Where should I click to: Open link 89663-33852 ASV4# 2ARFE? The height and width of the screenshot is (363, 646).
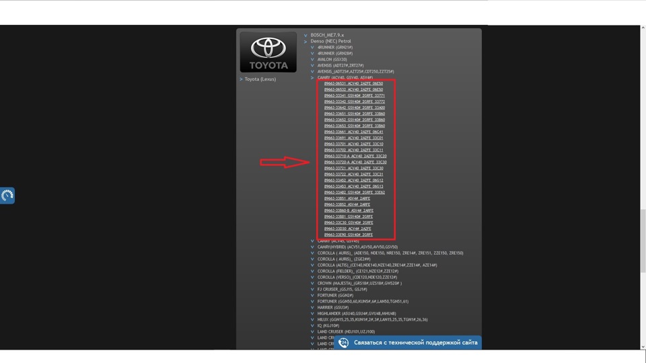(347, 204)
